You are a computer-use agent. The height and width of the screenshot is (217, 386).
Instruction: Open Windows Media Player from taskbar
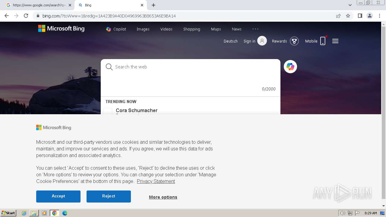point(44,213)
